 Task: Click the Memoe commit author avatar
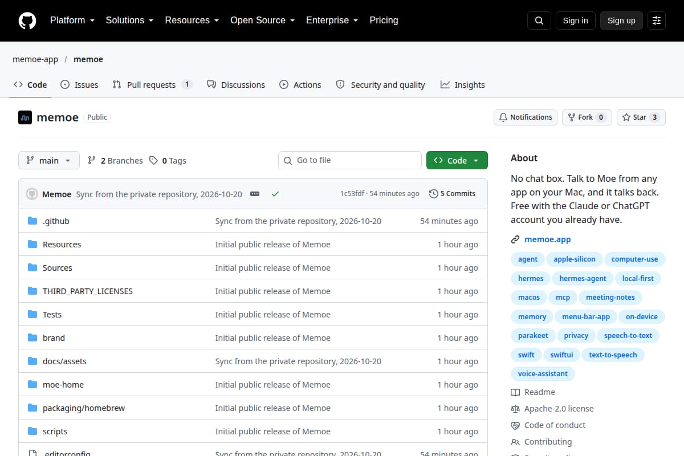[32, 194]
